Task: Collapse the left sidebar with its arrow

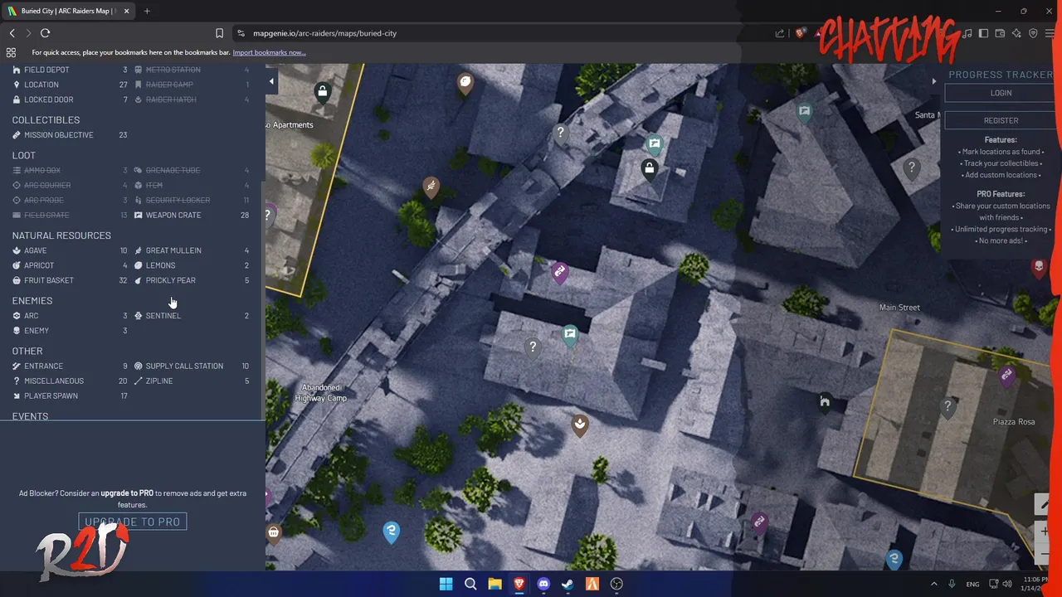Action: coord(271,81)
